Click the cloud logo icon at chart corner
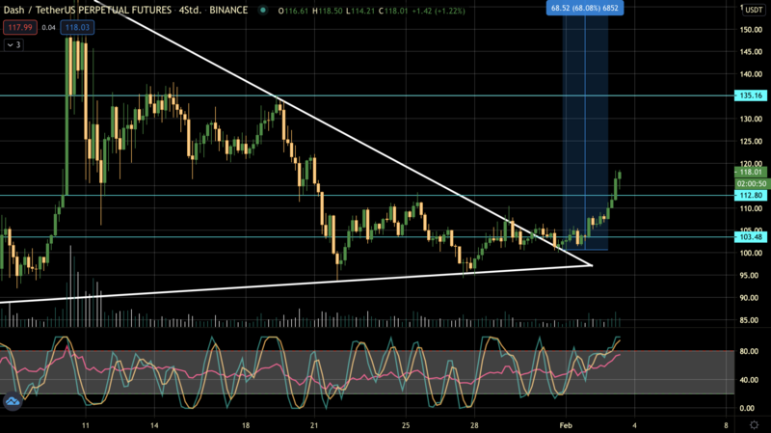Image resolution: width=771 pixels, height=433 pixels. click(x=13, y=401)
